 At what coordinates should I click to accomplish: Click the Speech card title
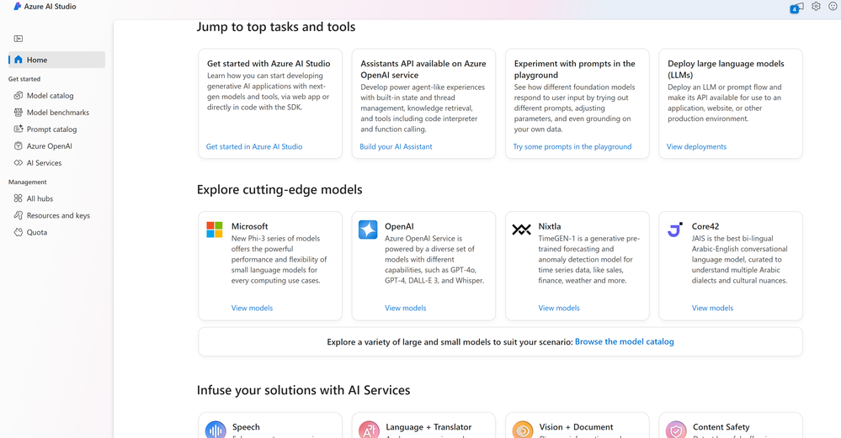[x=246, y=427]
